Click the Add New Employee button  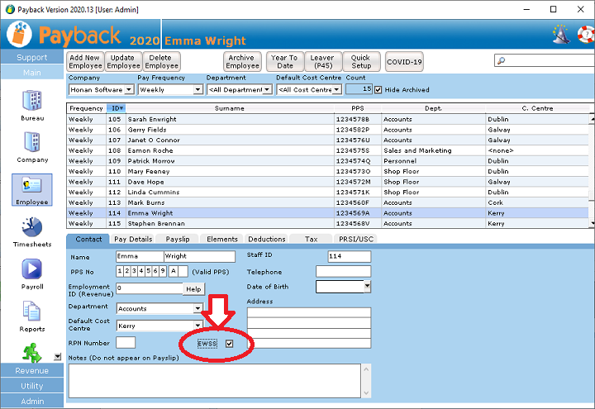(x=85, y=62)
